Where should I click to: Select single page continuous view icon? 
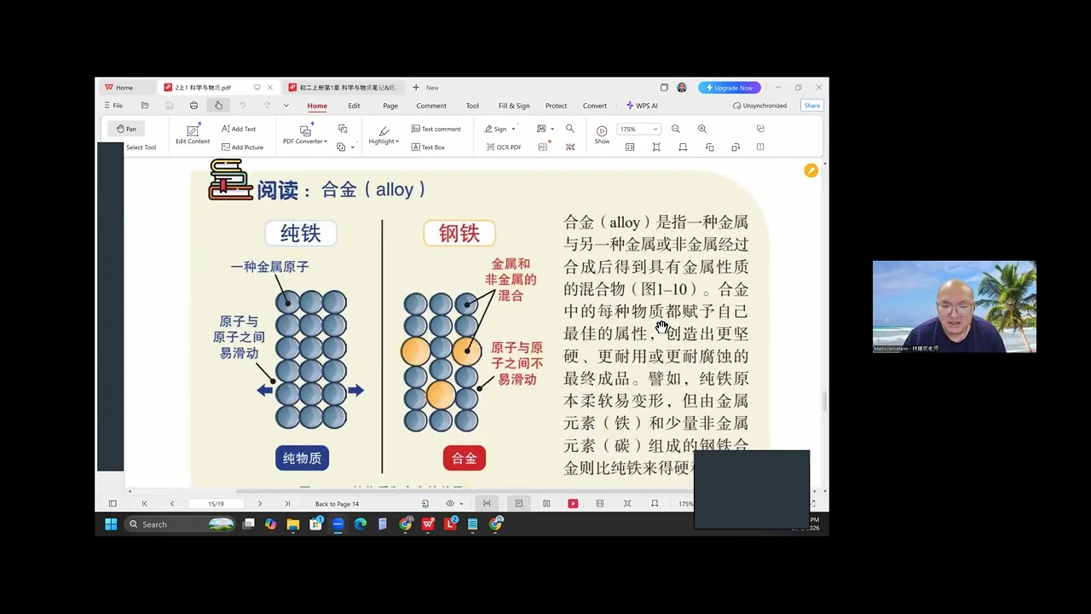point(518,504)
